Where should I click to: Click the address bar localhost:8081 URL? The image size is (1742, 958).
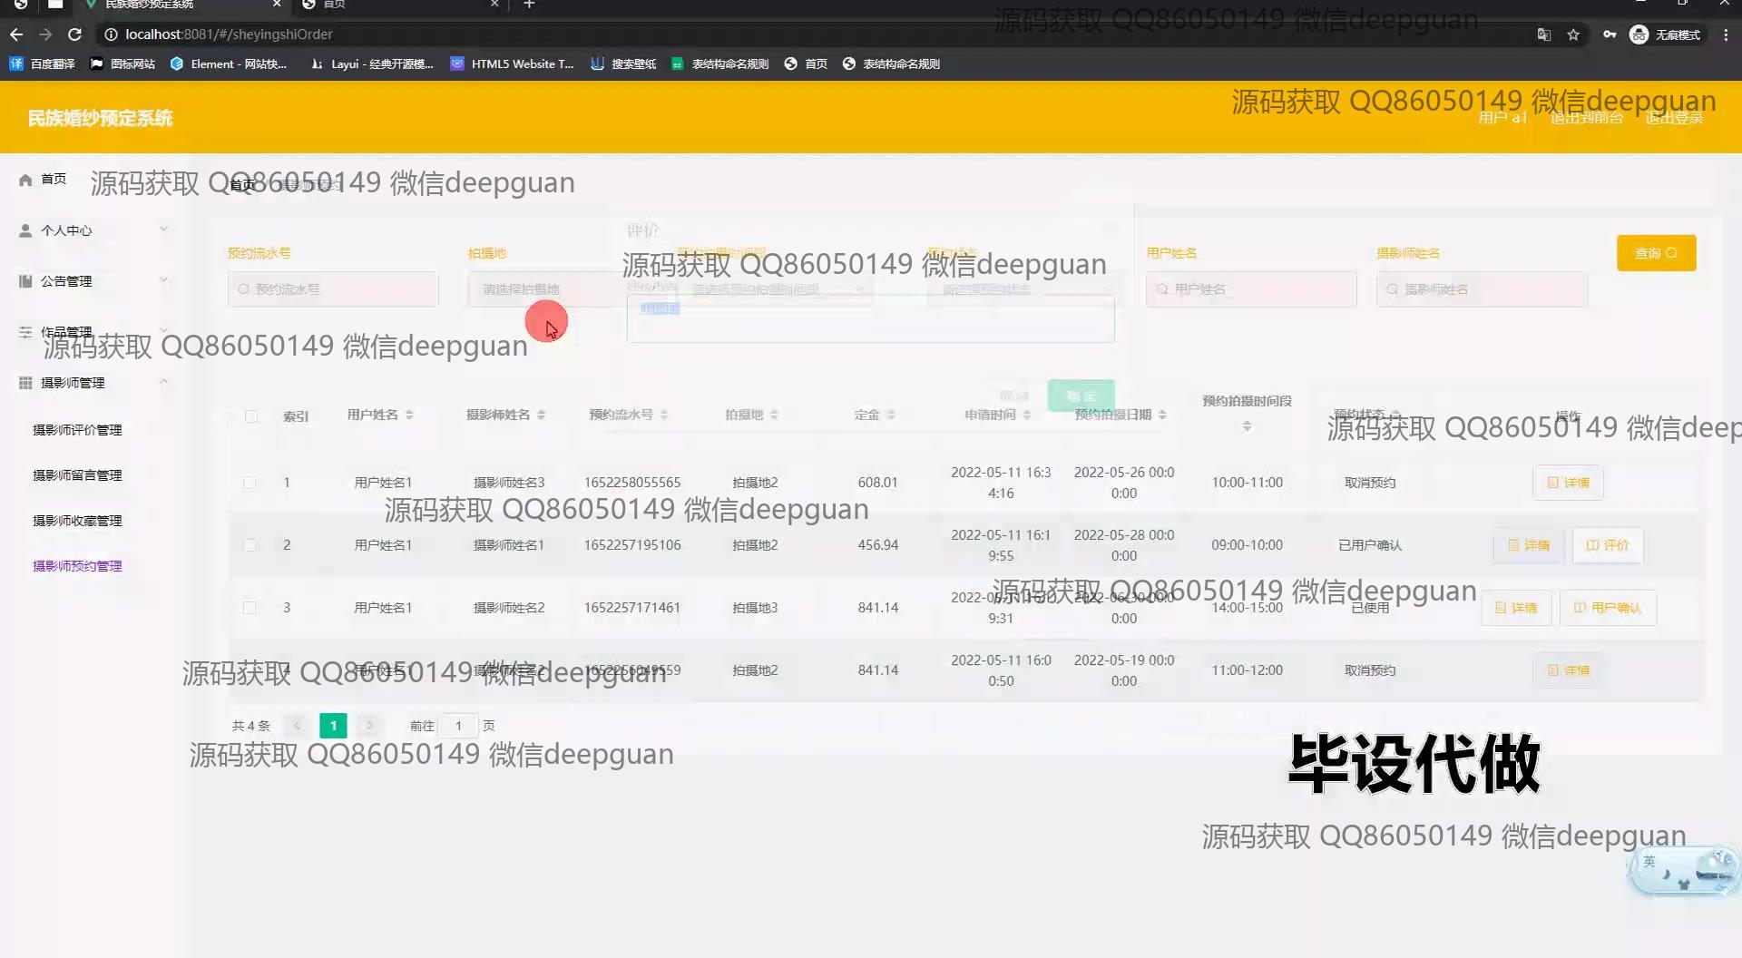point(229,34)
